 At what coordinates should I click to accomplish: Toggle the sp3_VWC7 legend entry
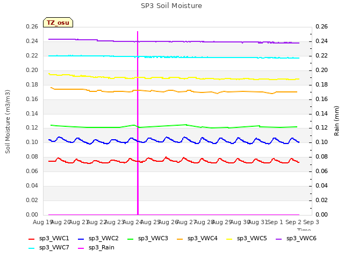[49, 248]
